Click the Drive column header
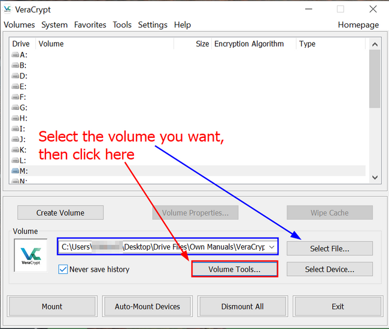 click(22, 44)
